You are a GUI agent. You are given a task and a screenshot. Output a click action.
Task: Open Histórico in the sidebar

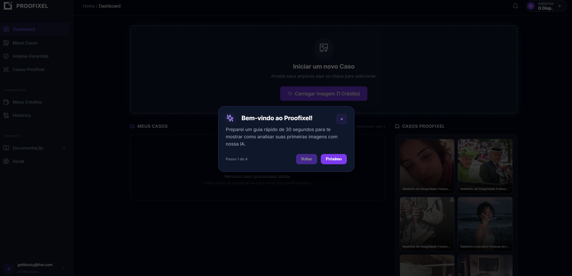pos(35,115)
